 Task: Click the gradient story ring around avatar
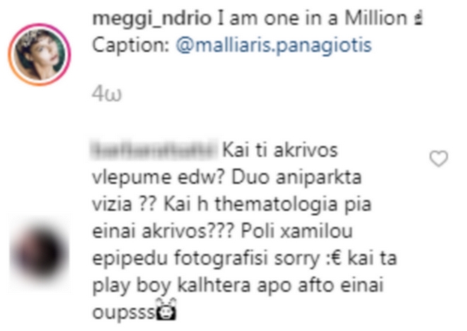click(x=40, y=54)
